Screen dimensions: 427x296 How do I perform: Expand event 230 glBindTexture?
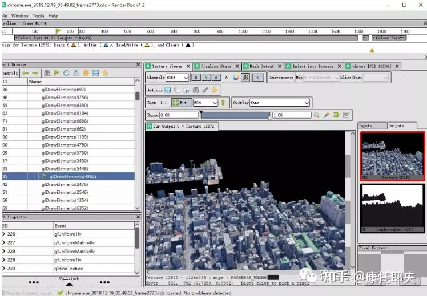coord(3,268)
